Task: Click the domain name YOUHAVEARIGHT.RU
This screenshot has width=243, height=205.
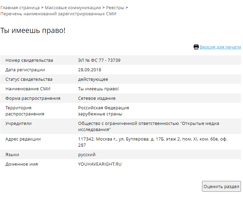Action: tap(100, 164)
